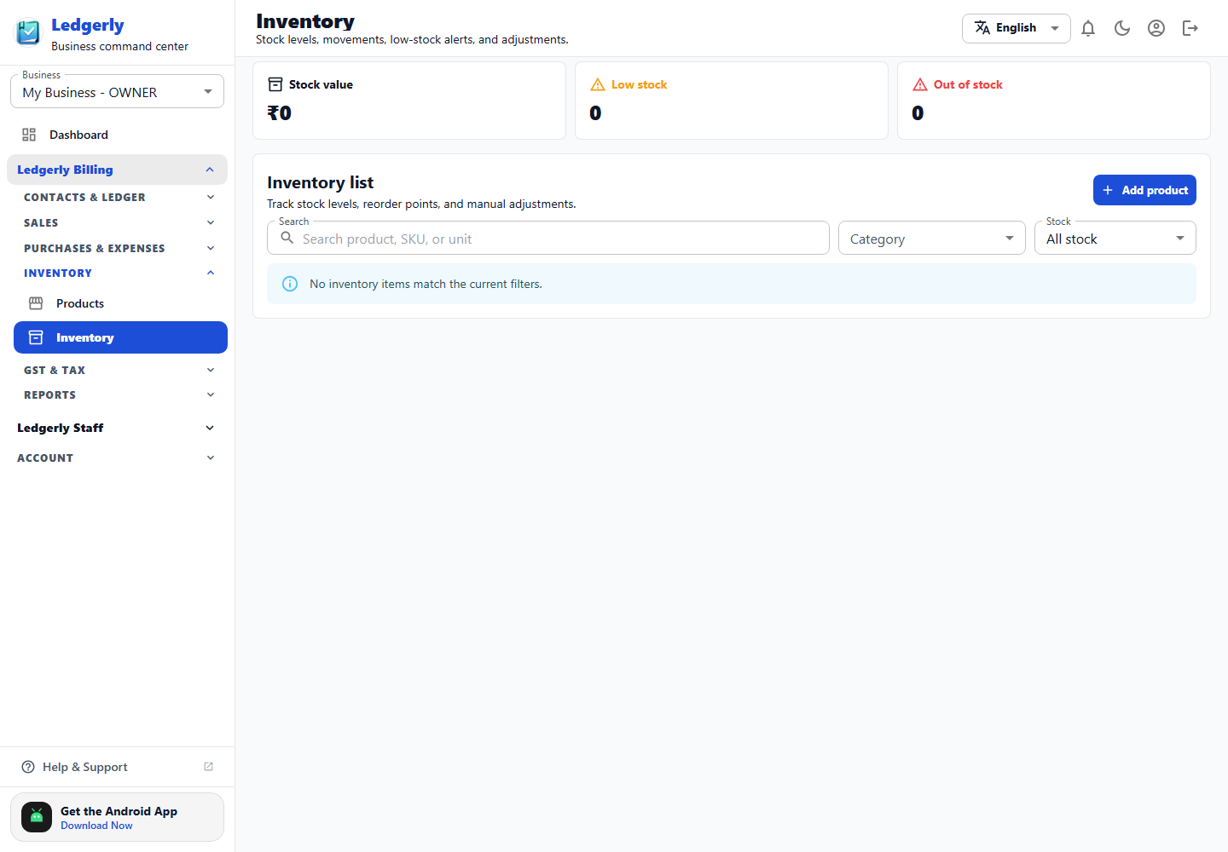Click the info icon in empty notice

click(290, 284)
